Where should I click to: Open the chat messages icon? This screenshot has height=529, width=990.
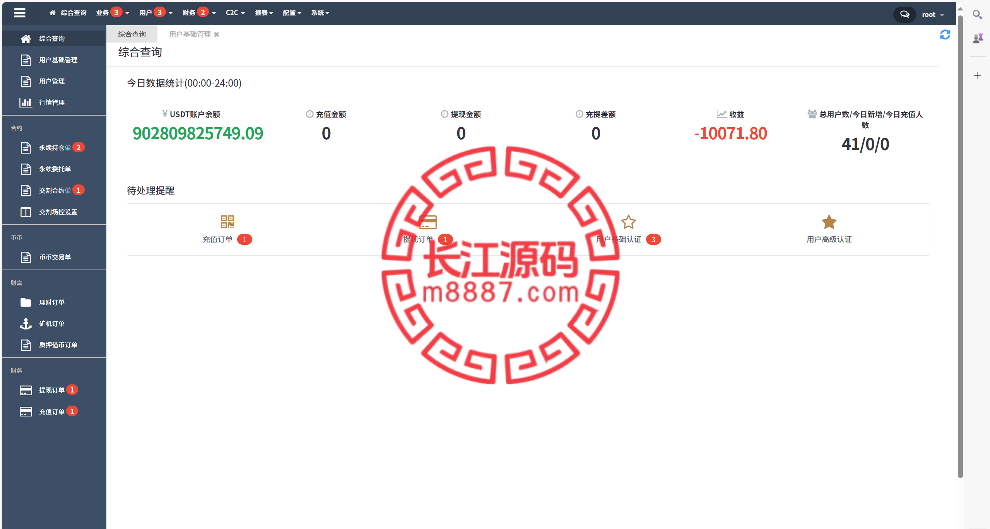(904, 14)
